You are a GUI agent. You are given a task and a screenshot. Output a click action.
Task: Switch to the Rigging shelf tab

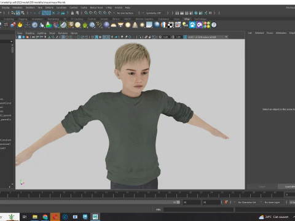click(23, 19)
